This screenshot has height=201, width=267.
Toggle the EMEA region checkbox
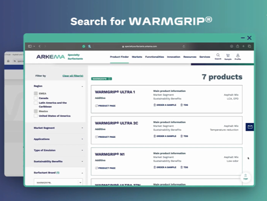coord(36,93)
